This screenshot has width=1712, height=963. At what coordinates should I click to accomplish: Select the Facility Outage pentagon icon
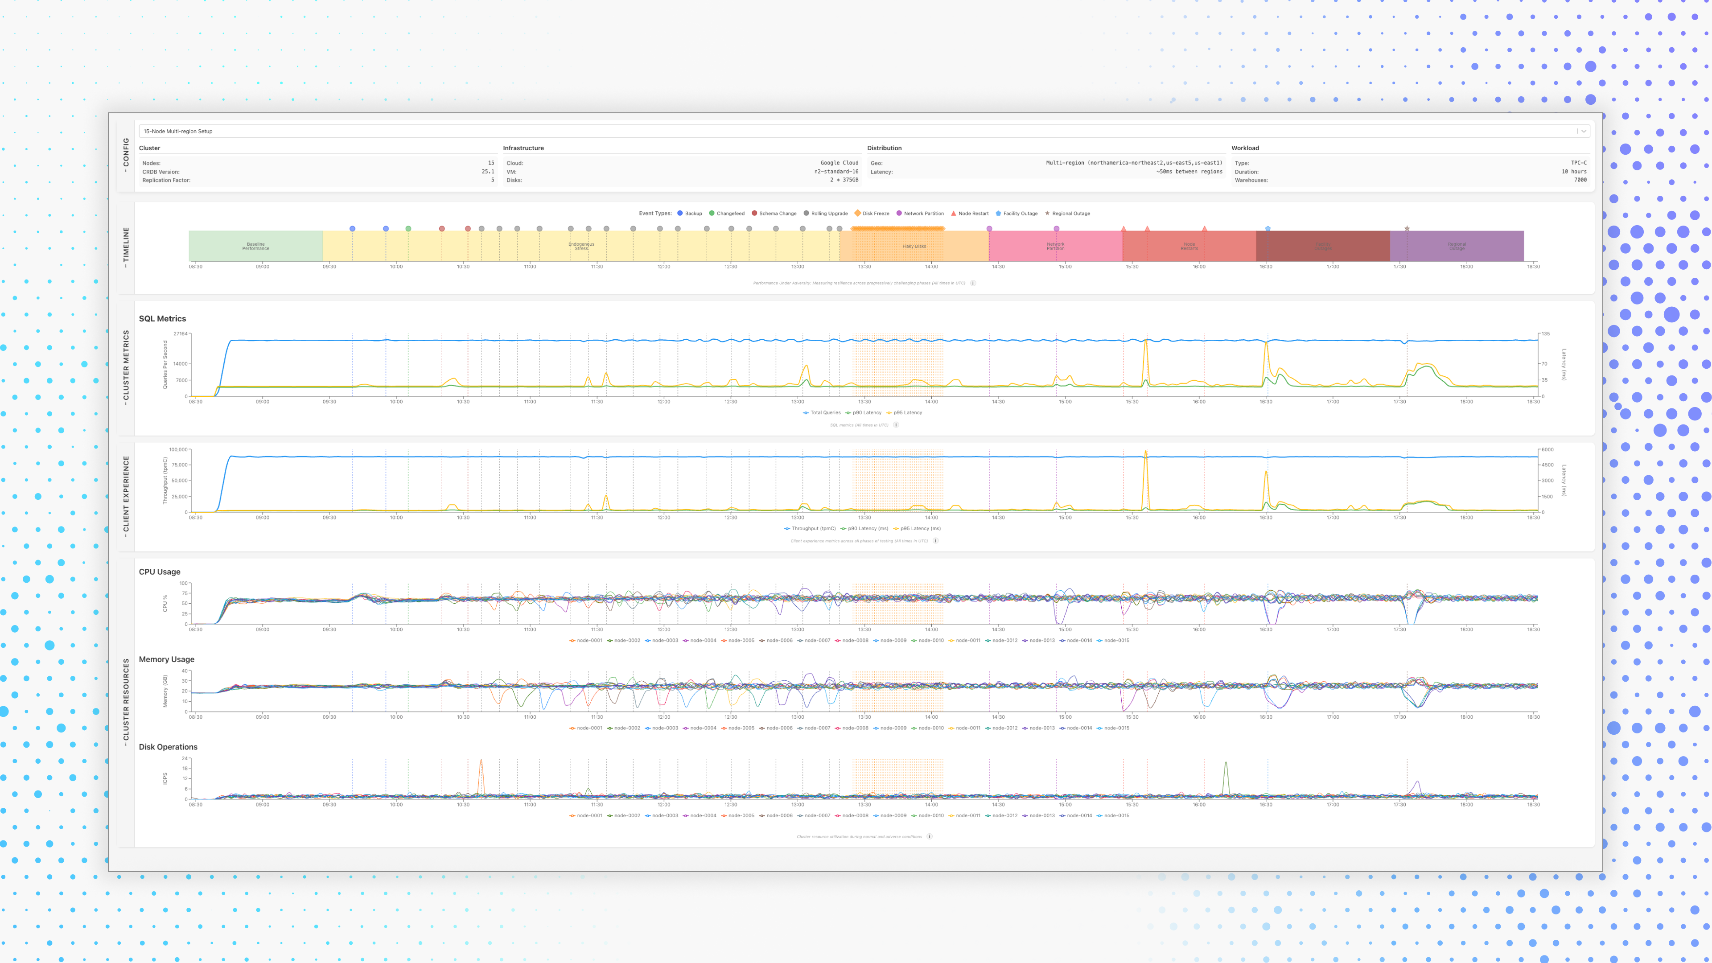[x=999, y=214]
